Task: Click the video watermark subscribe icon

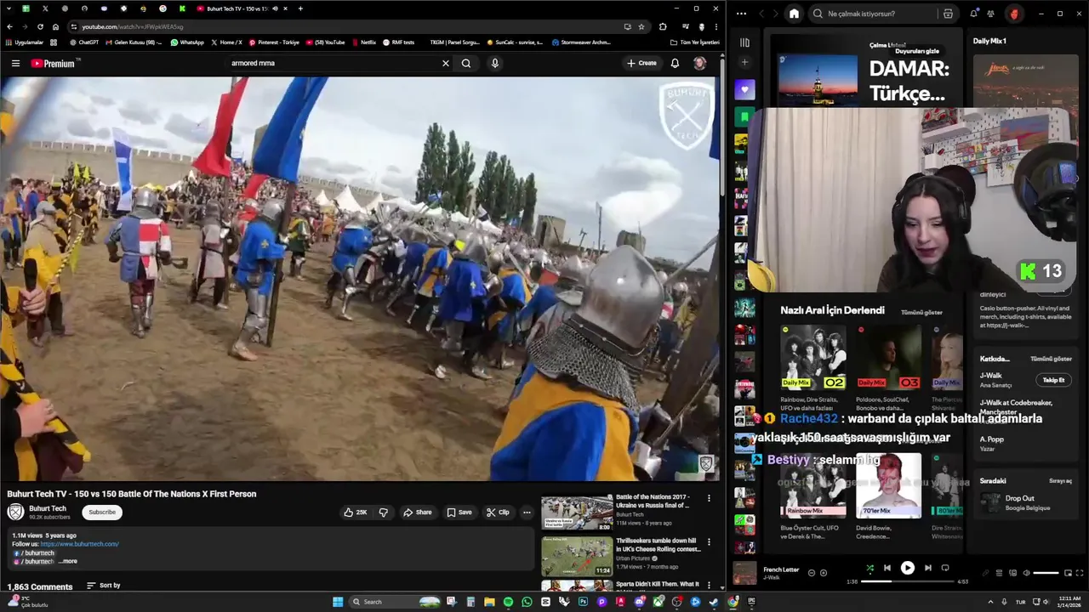Action: (705, 464)
